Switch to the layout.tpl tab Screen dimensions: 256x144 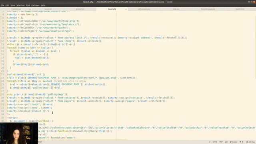pos(48,9)
